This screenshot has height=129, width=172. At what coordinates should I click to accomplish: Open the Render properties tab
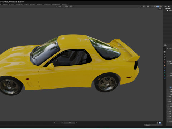[x=164, y=52]
